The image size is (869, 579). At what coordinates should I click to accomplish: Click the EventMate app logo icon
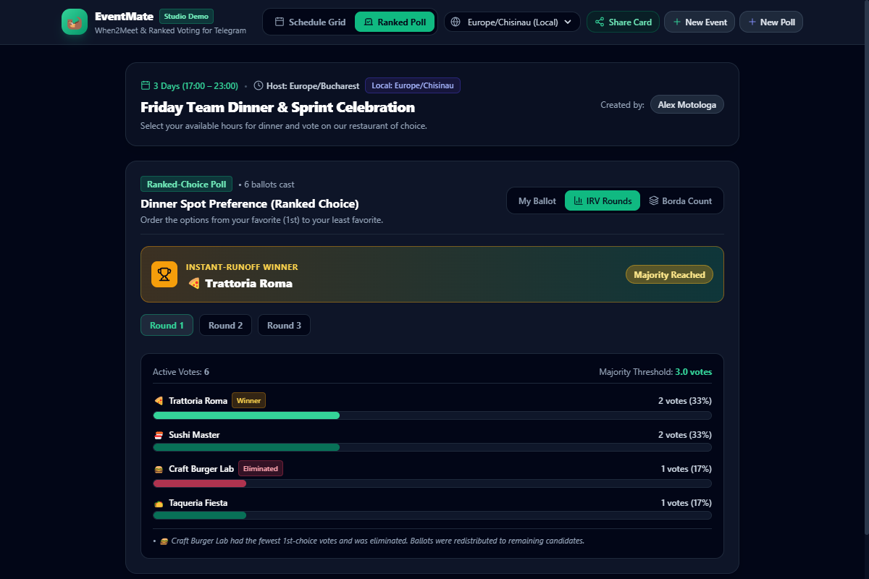(75, 22)
